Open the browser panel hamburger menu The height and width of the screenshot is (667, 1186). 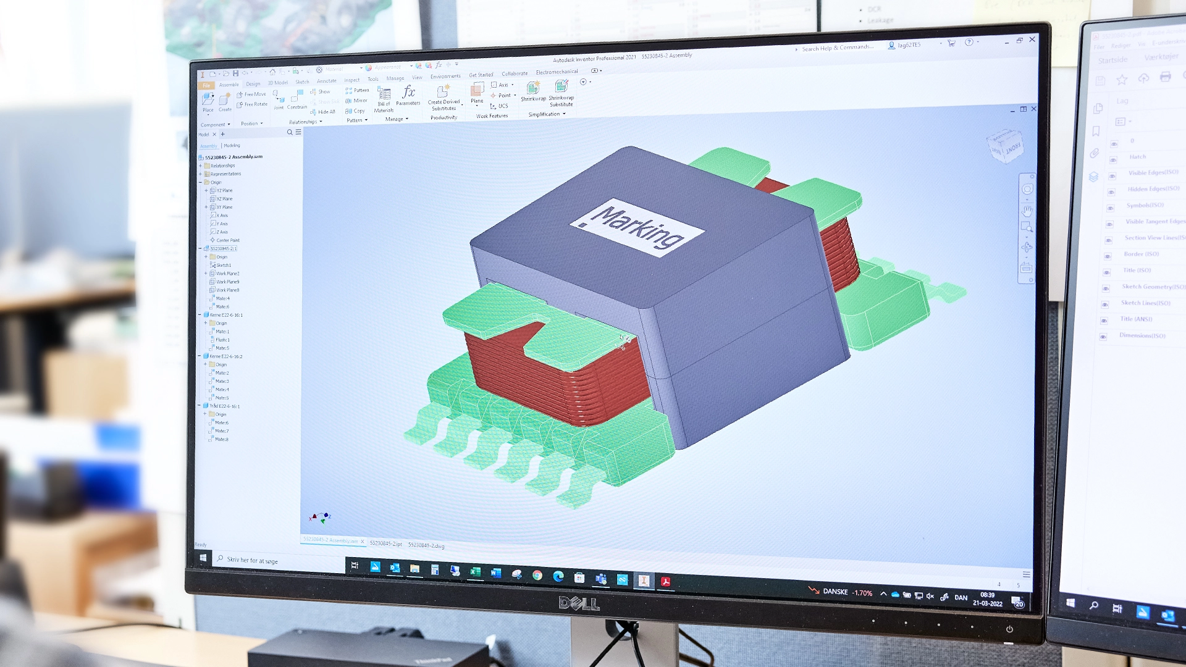pos(298,132)
